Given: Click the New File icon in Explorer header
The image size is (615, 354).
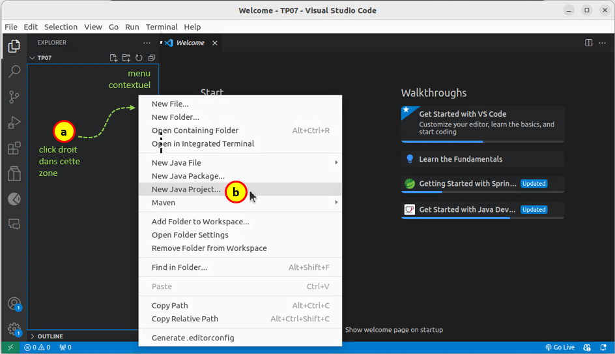Looking at the screenshot, I should (x=113, y=58).
